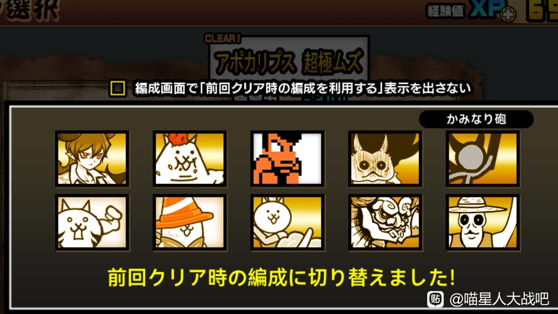This screenshot has height=314, width=558.
Task: Add XP with the plus icon
Action: pyautogui.click(x=508, y=15)
